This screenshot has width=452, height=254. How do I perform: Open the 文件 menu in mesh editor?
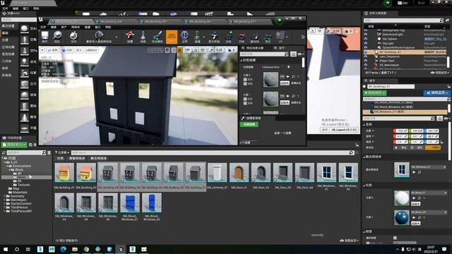(43, 27)
